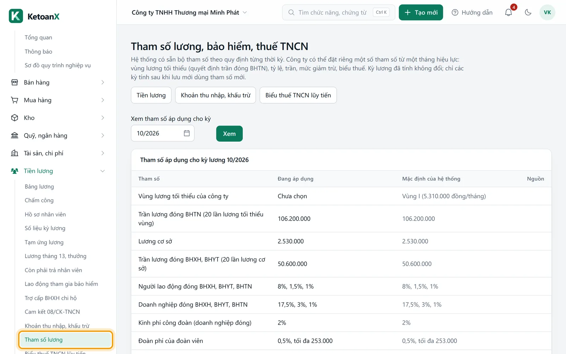
Task: Expand the Kho menu chevron
Action: point(103,118)
